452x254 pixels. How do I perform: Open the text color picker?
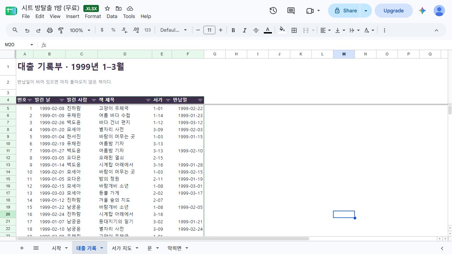click(x=268, y=30)
